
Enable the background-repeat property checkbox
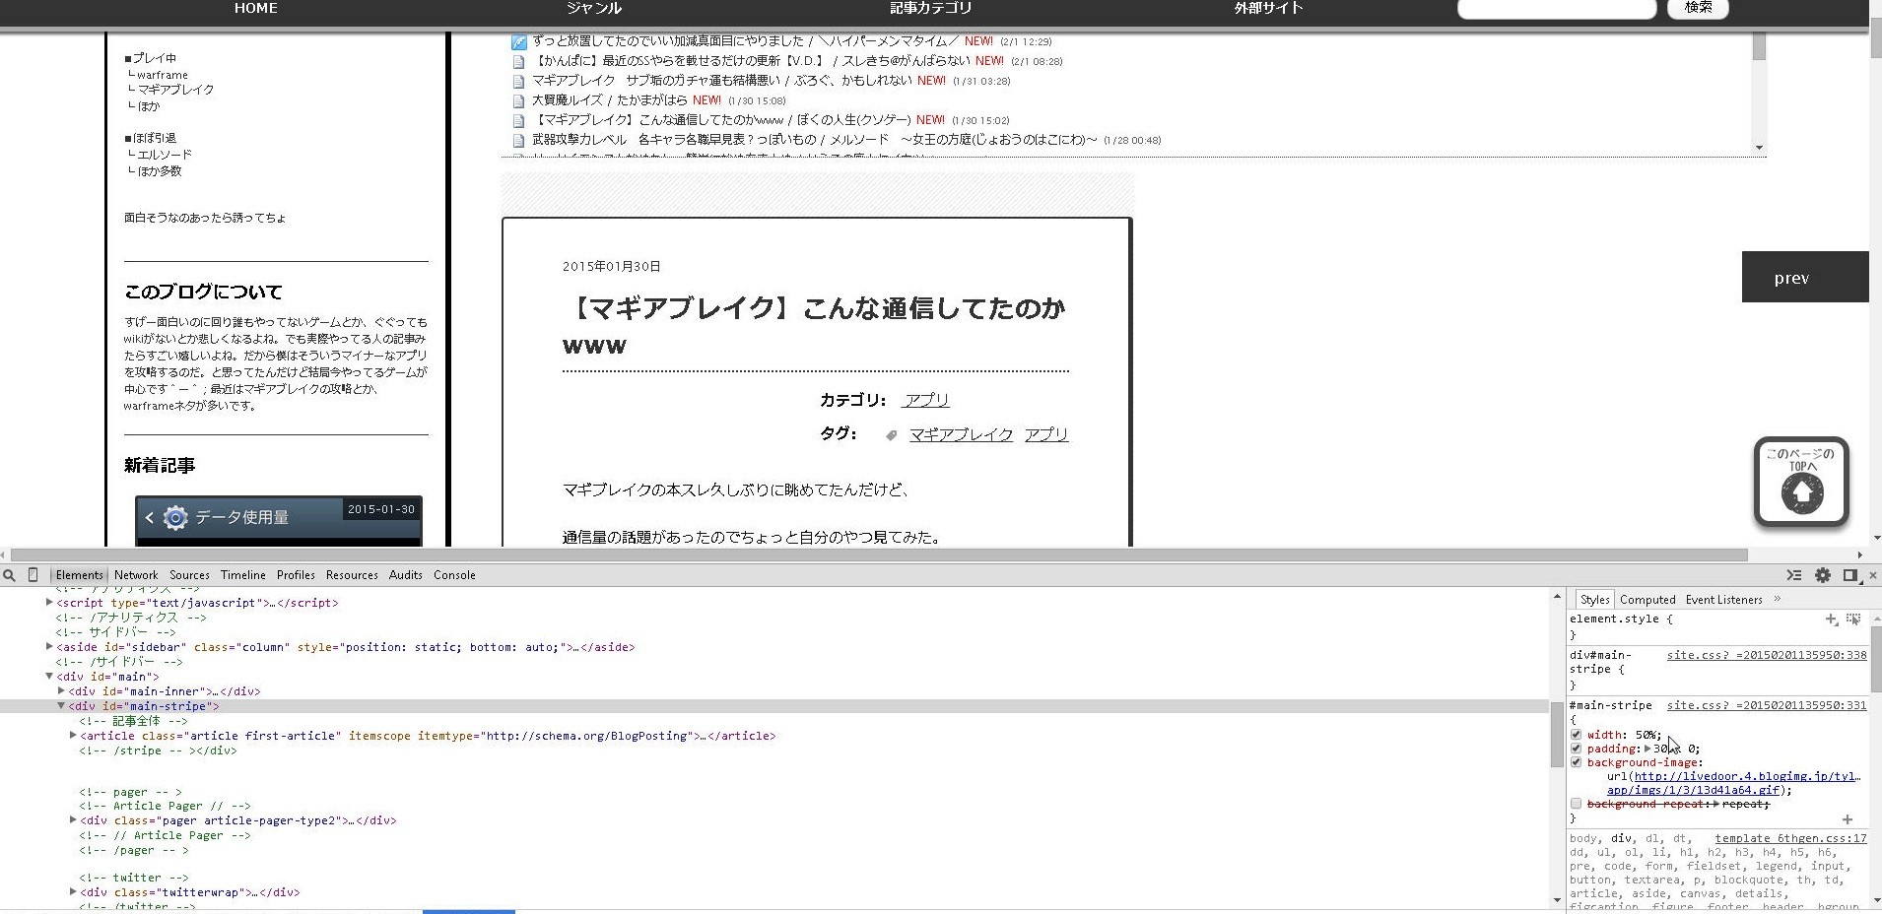(x=1576, y=804)
